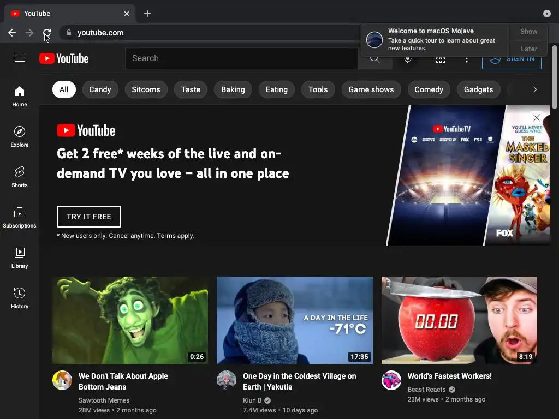Click Later on the Mojave notification

point(528,49)
